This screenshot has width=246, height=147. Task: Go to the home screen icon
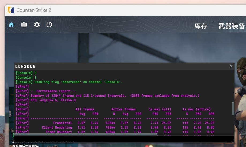[x=11, y=25]
